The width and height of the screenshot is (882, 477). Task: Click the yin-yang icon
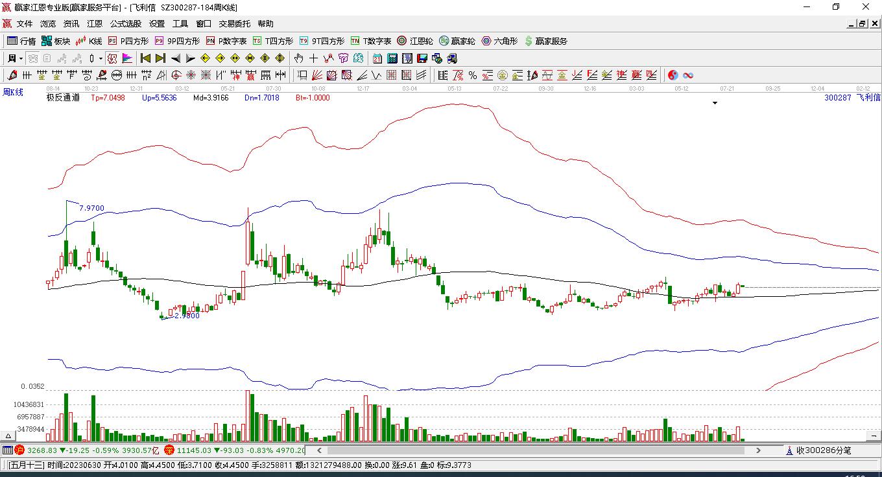[673, 75]
